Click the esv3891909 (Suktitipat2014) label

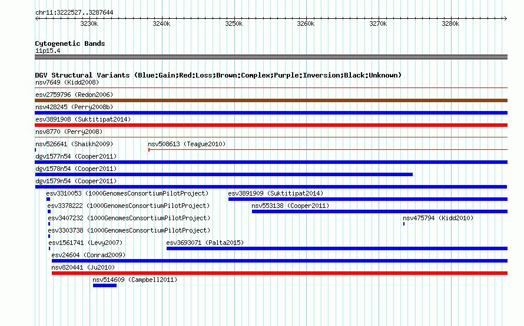pos(276,193)
